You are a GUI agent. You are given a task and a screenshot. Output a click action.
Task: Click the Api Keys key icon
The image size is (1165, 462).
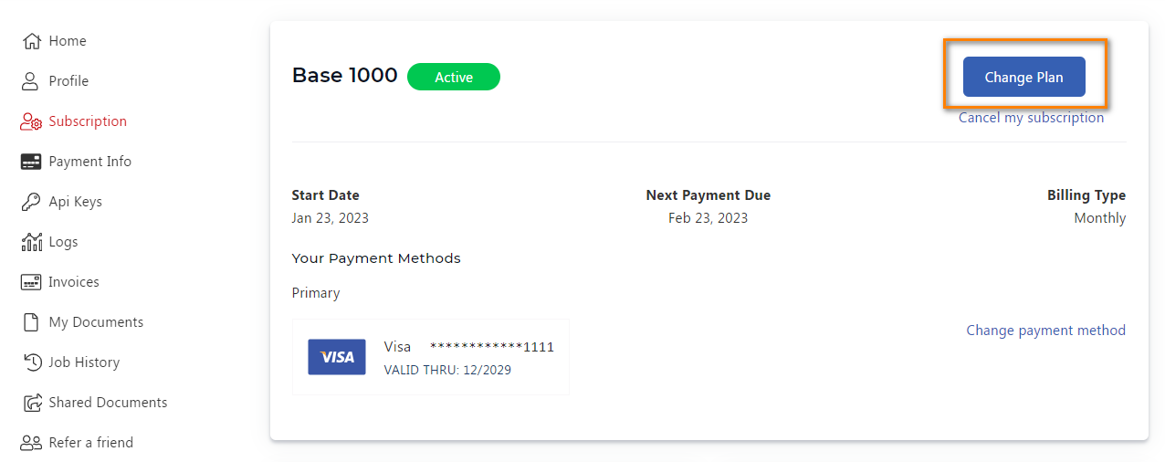coord(31,202)
